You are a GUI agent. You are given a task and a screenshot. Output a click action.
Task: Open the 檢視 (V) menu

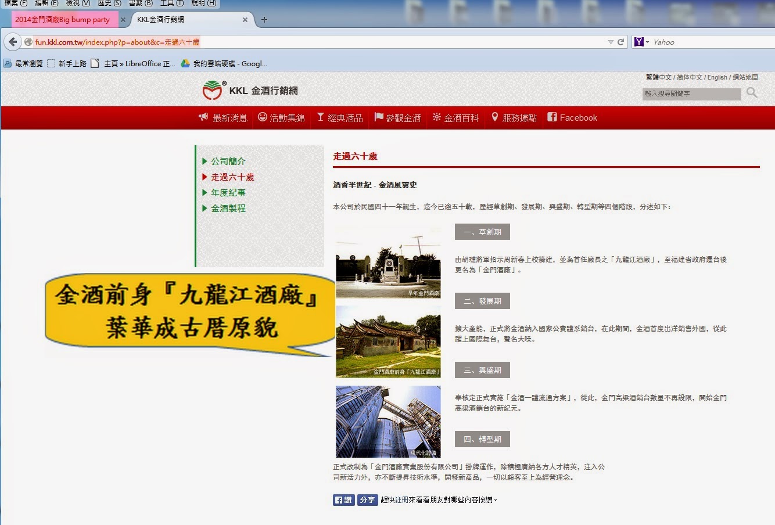click(78, 3)
